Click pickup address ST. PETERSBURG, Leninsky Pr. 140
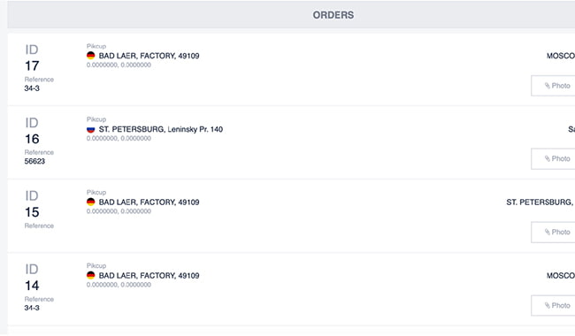575x336 pixels. [x=161, y=129]
